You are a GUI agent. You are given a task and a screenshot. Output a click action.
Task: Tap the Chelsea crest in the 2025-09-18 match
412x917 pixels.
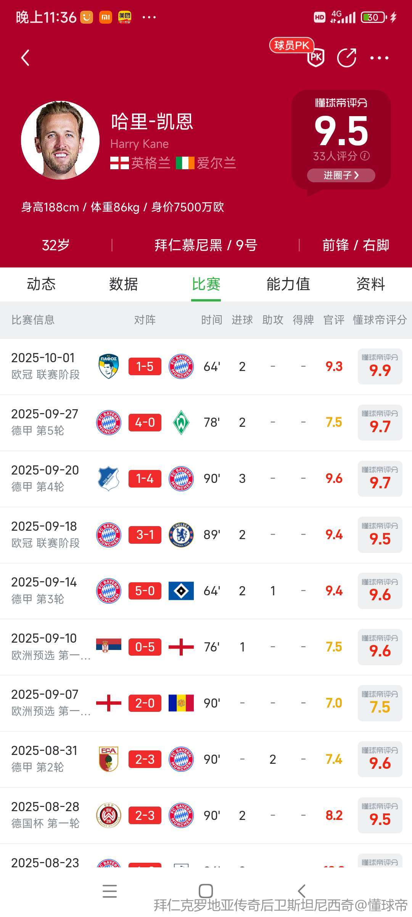click(181, 535)
